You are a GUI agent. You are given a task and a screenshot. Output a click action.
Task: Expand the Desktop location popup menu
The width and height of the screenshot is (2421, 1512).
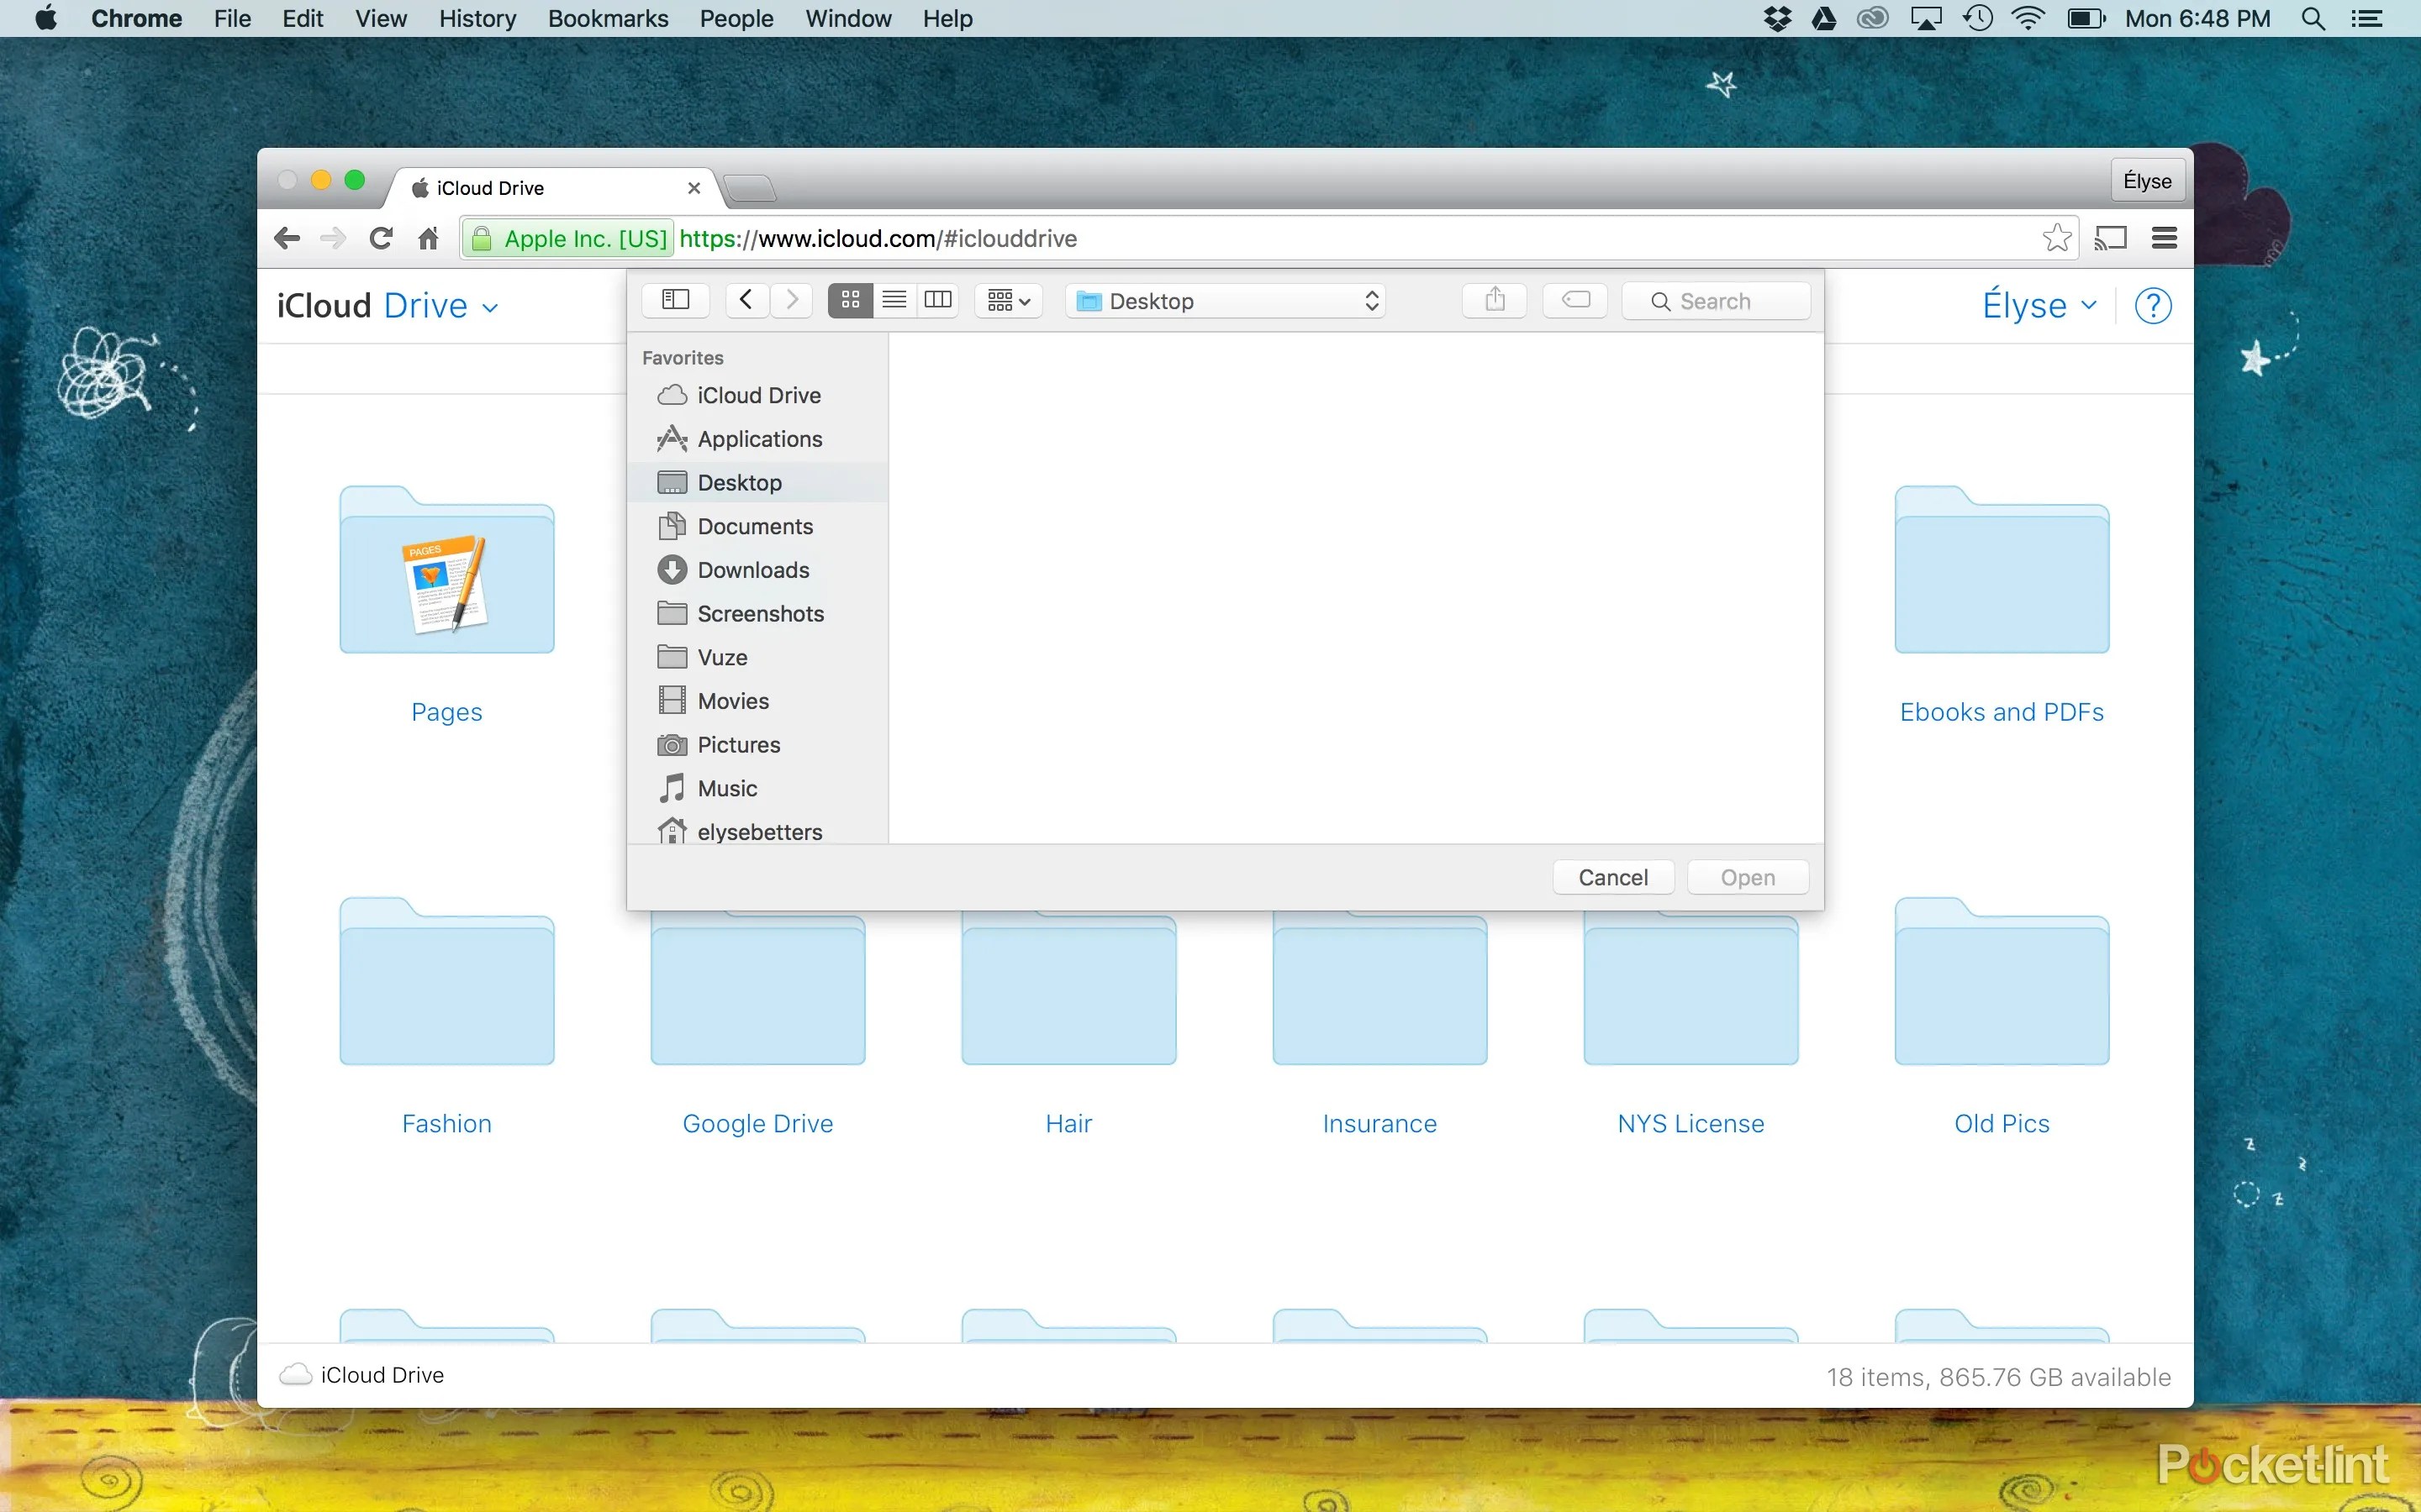[1226, 301]
